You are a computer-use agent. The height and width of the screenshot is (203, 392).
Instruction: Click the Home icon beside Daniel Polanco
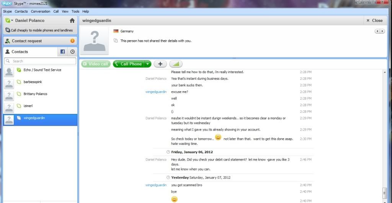point(72,21)
